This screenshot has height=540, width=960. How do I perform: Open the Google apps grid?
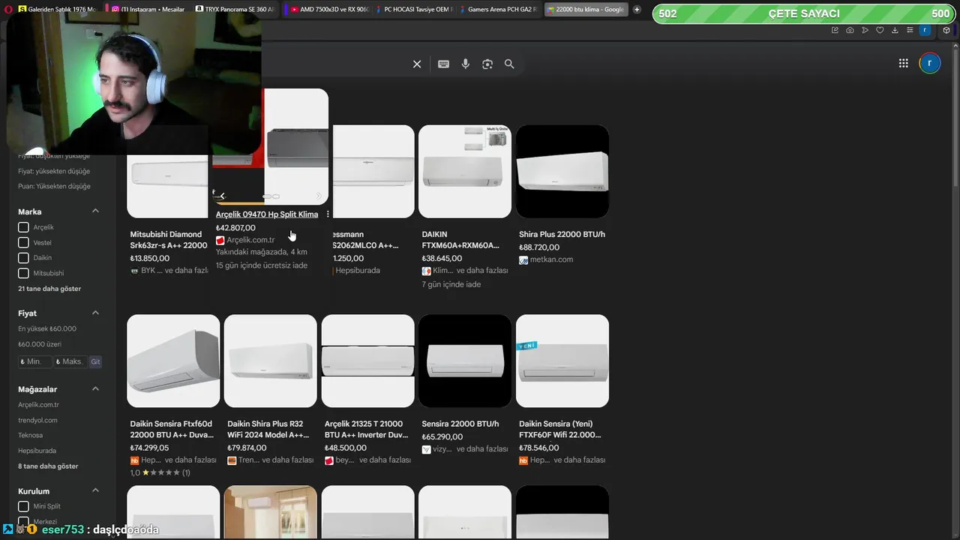[904, 64]
